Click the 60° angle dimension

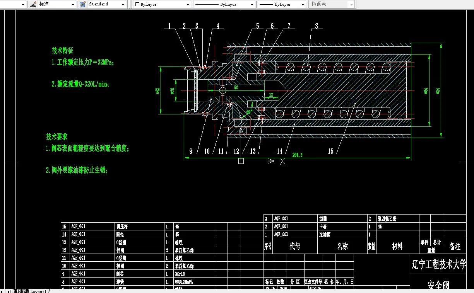(249, 112)
